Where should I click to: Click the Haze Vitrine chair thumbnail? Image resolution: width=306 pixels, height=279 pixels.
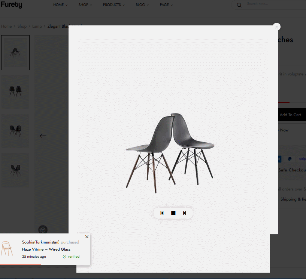click(7, 249)
